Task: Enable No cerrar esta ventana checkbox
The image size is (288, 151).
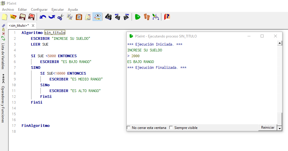Action: (129, 127)
